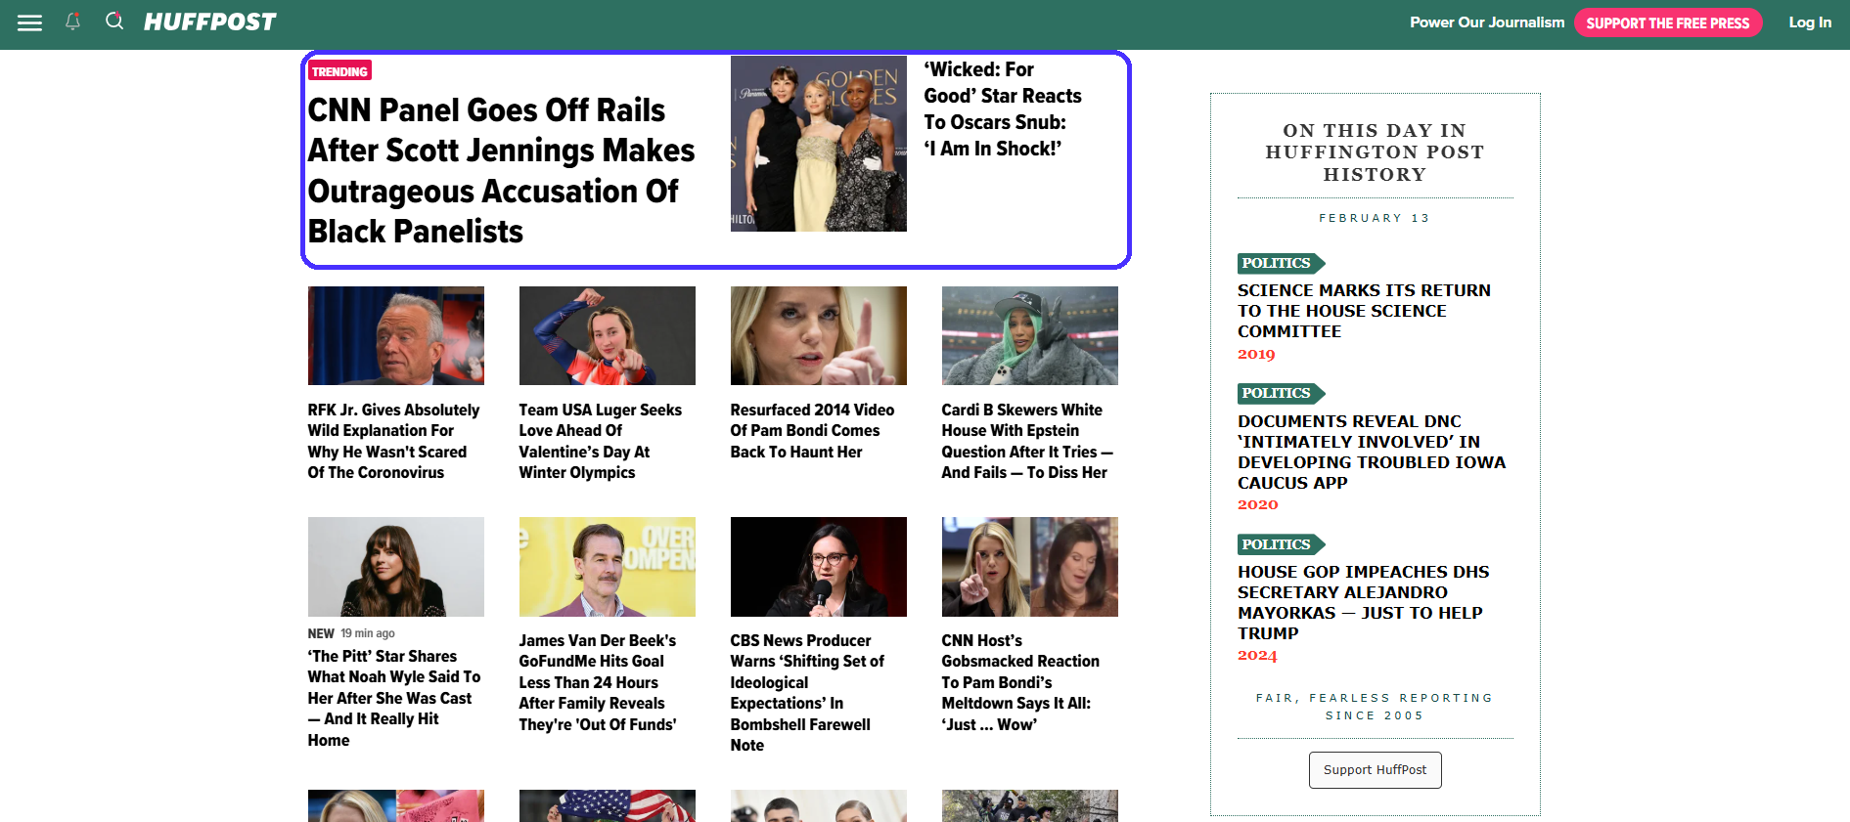The image size is (1850, 822).
Task: Open the Resurfaced 2014 Pam Bondi video thumbnail
Action: 819,335
